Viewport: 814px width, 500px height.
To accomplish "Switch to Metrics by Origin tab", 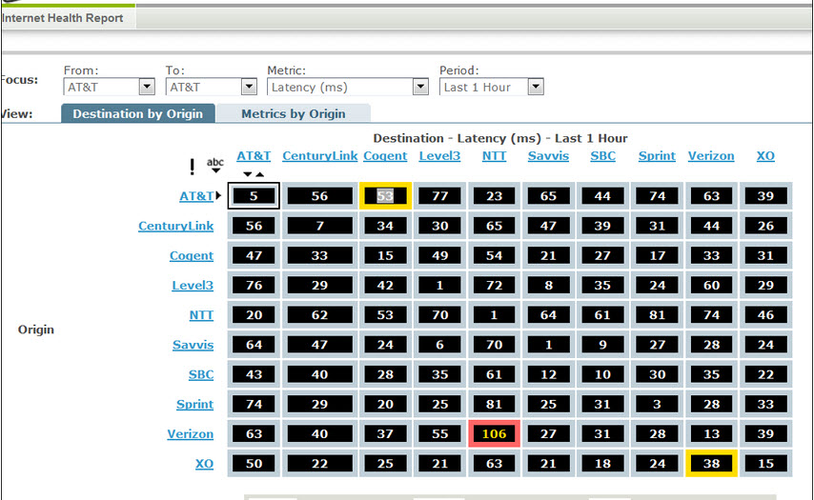I will click(x=293, y=113).
